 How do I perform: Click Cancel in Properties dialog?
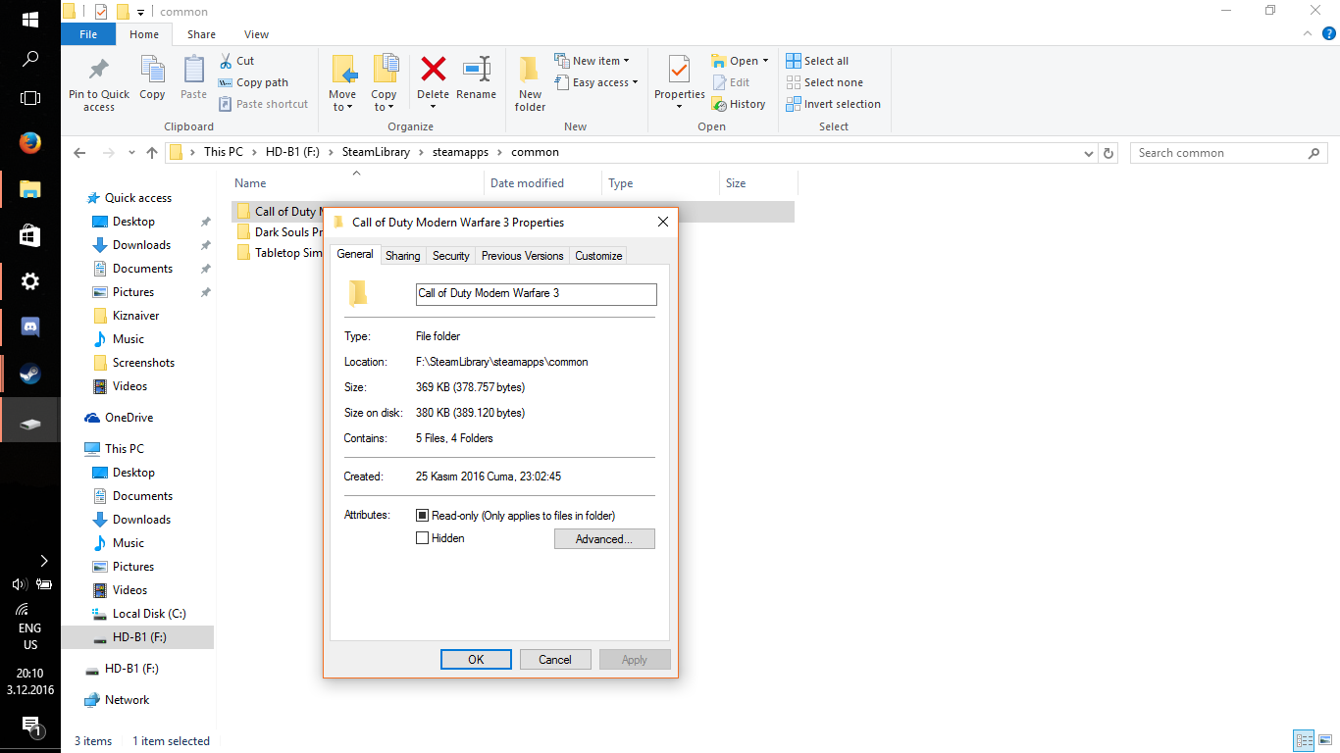tap(555, 660)
